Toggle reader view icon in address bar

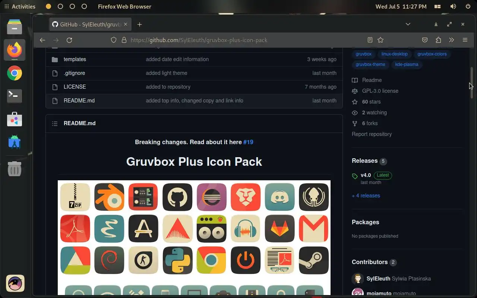pos(370,40)
